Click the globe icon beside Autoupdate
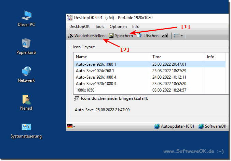 (157, 126)
